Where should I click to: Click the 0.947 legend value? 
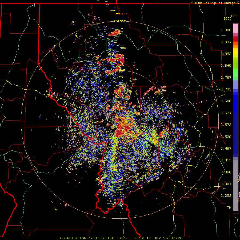pos(226,42)
